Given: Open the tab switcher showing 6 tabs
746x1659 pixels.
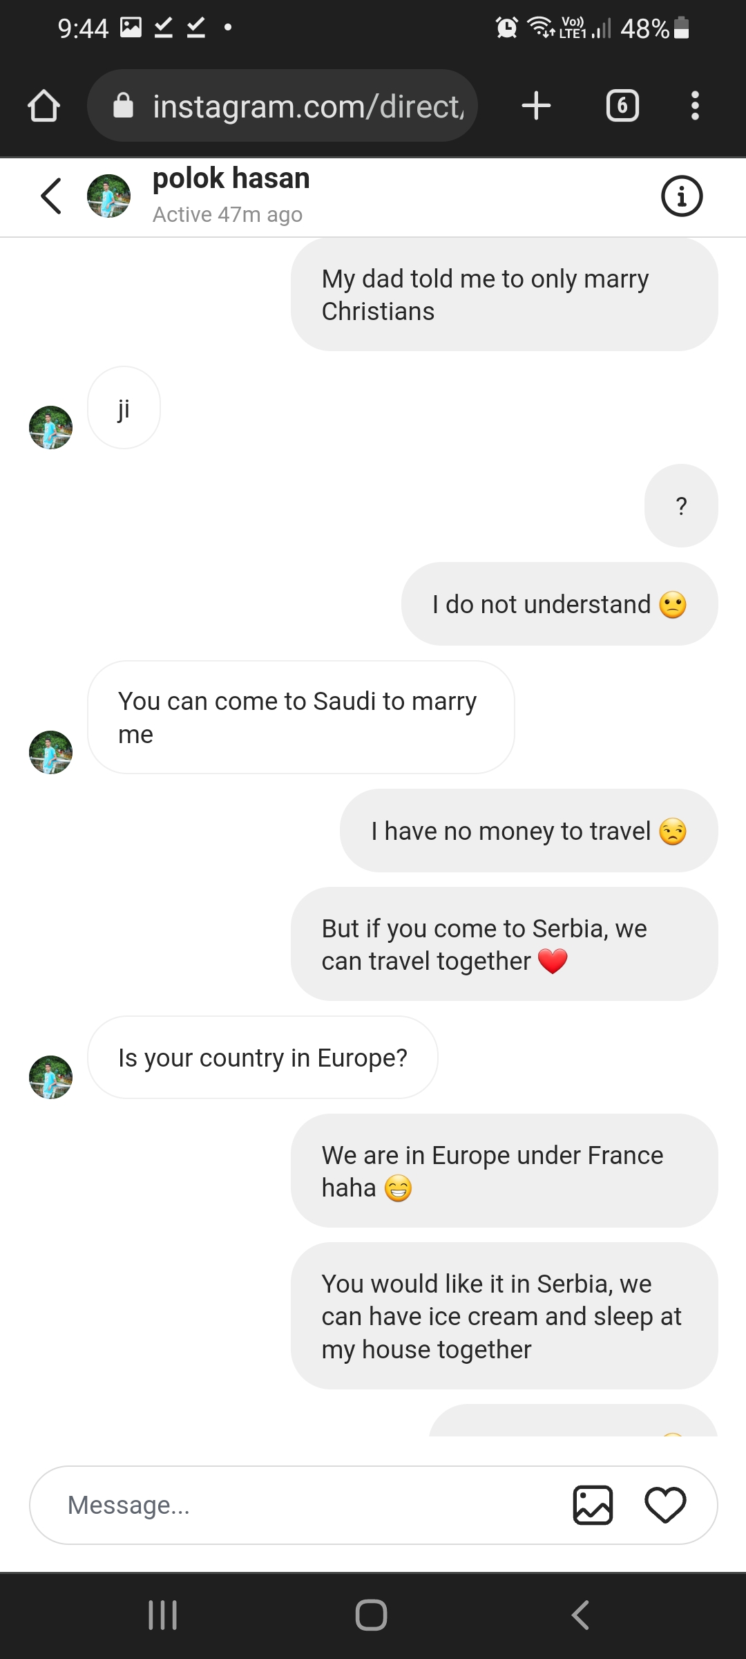Looking at the screenshot, I should [x=622, y=106].
